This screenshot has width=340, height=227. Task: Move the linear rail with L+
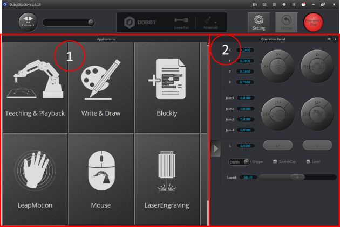[x=278, y=146]
